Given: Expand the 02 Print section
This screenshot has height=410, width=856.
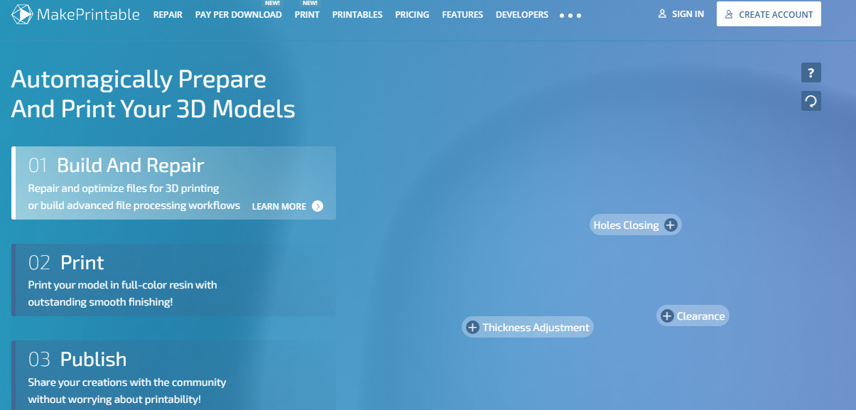Looking at the screenshot, I should click(174, 280).
